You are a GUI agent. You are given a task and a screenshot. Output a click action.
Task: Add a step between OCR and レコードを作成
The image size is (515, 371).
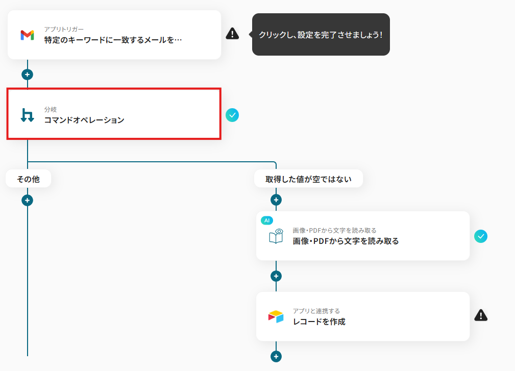[x=276, y=276]
